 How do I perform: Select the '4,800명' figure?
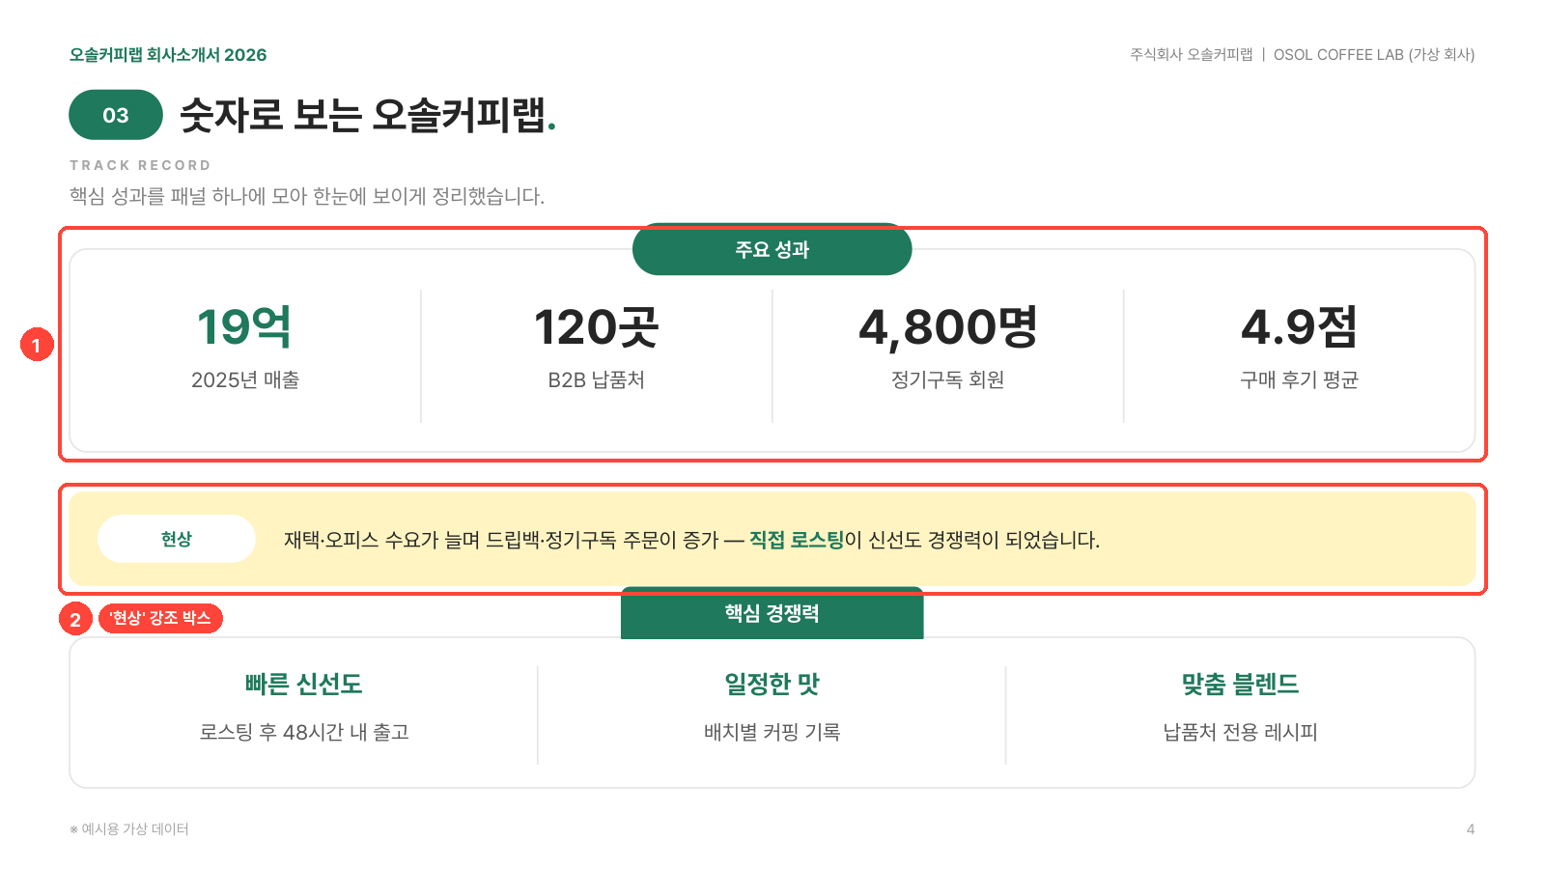[948, 327]
